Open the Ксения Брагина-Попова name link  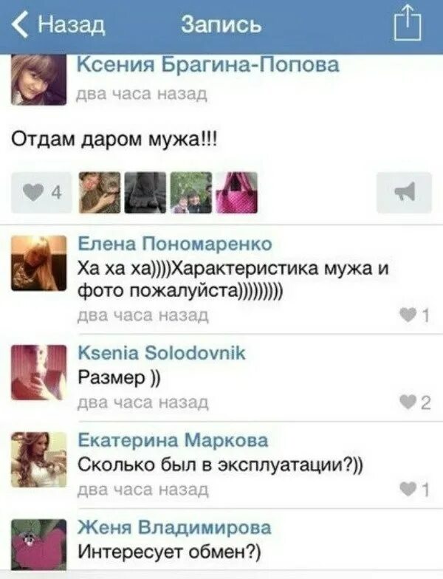[x=208, y=65]
